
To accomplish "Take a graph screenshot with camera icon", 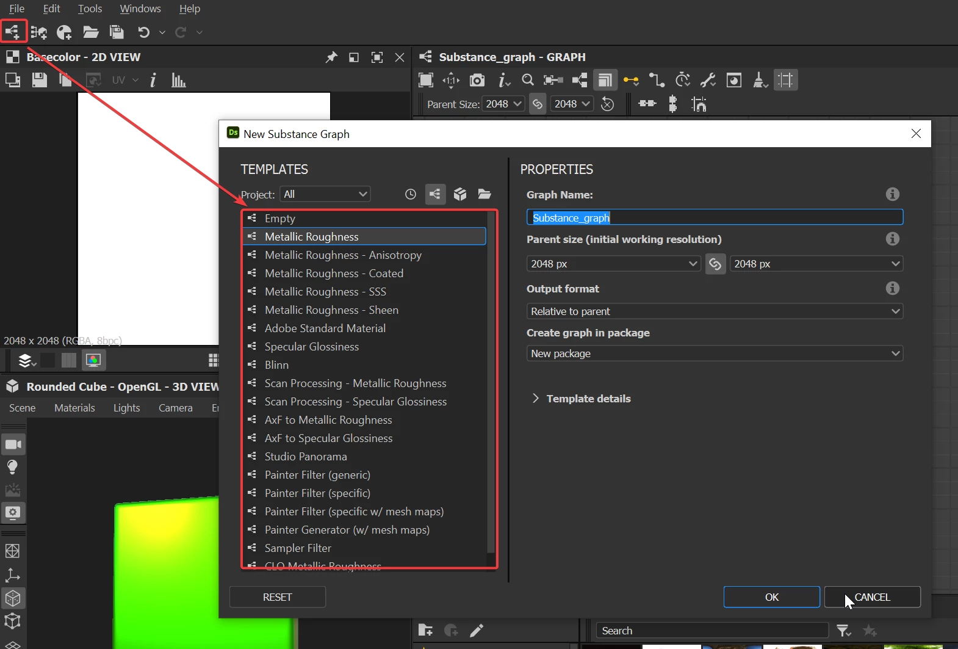I will click(x=477, y=80).
